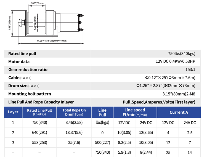Click the Φ32mm×73mm drum size value
207x160 pixels.
(x=166, y=86)
